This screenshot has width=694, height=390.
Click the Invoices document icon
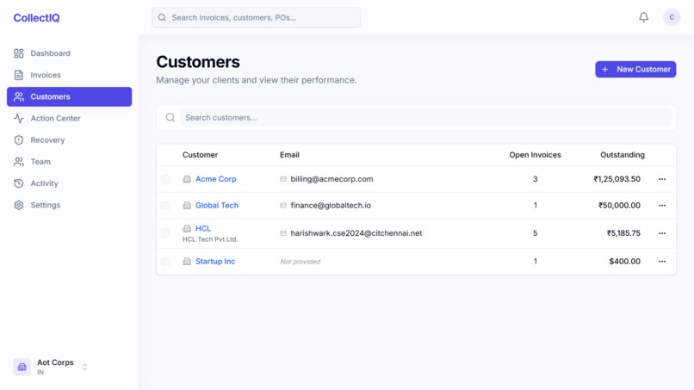tap(19, 75)
